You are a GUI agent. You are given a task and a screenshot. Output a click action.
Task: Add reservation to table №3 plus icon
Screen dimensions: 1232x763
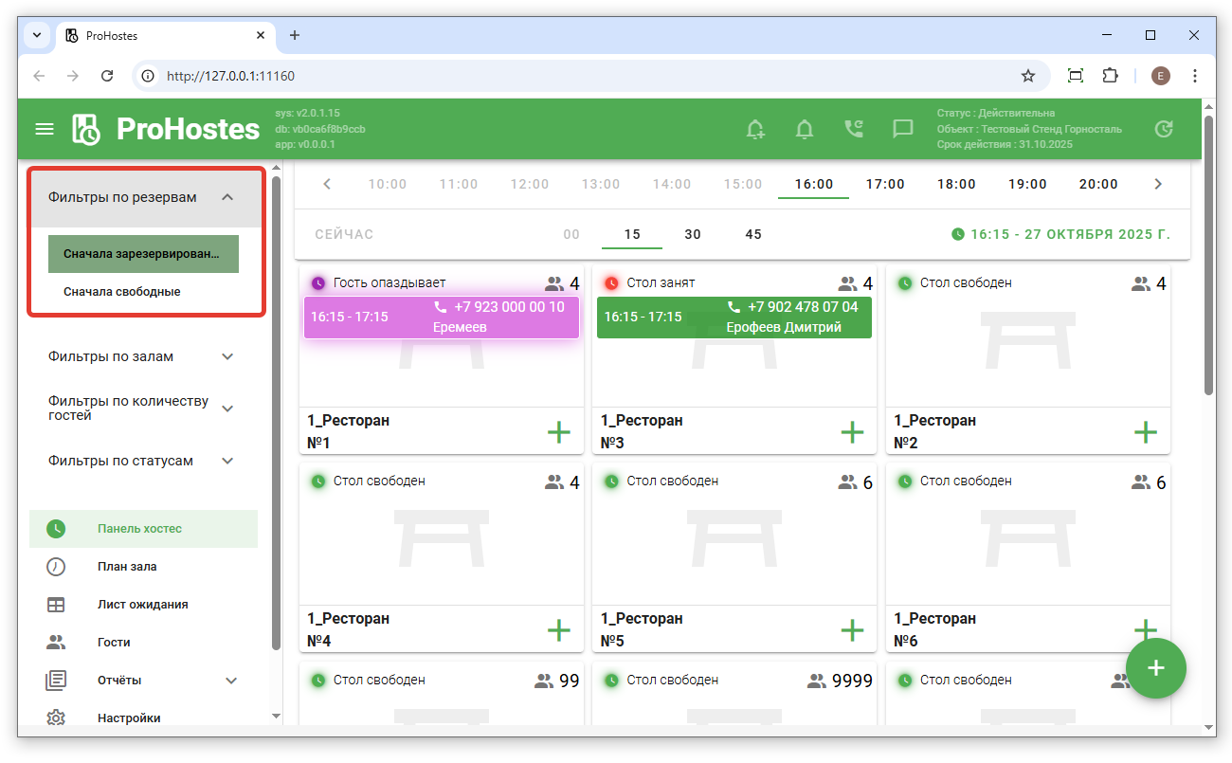pos(852,432)
